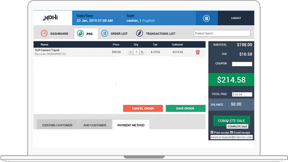288x162 pixels.
Task: Open the calculator icon in header
Action: [206, 18]
